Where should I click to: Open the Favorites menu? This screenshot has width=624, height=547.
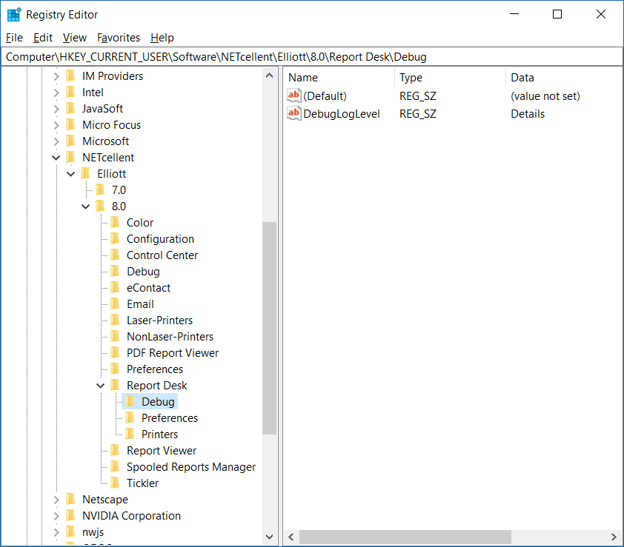pos(119,38)
